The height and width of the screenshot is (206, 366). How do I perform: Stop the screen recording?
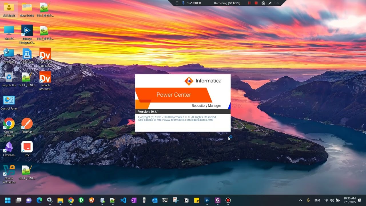pyautogui.click(x=256, y=3)
